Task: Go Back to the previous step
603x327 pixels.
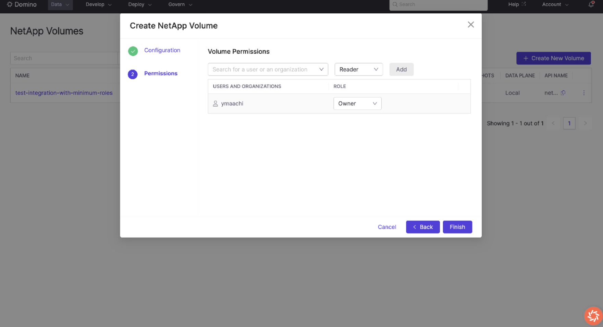Action: (x=423, y=227)
